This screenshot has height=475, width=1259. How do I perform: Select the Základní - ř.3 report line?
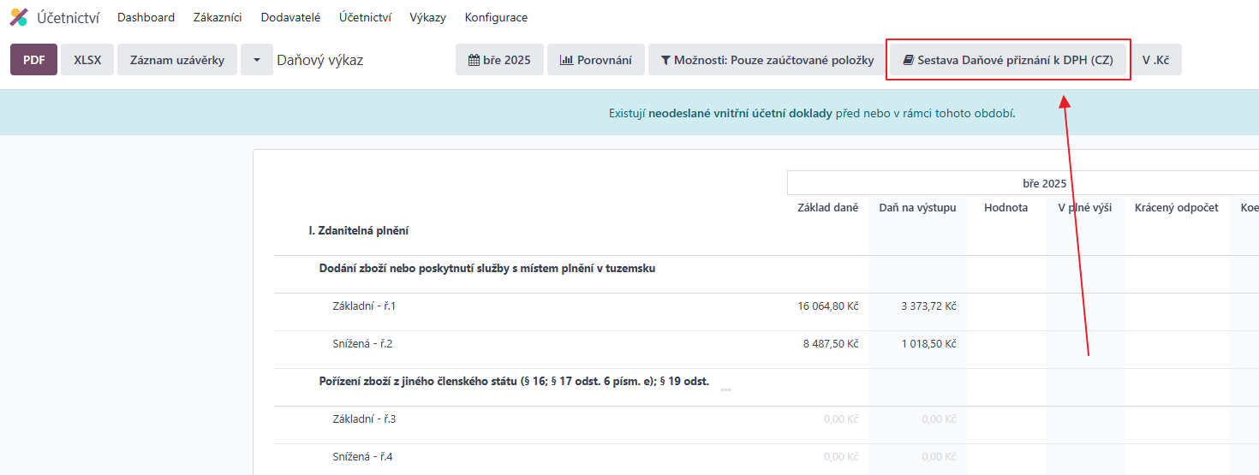click(364, 419)
